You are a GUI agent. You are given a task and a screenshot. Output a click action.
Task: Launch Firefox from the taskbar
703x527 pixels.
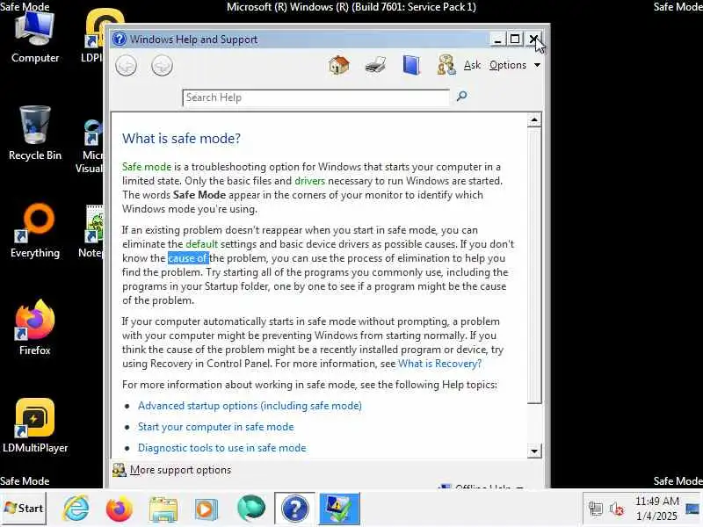click(x=120, y=509)
